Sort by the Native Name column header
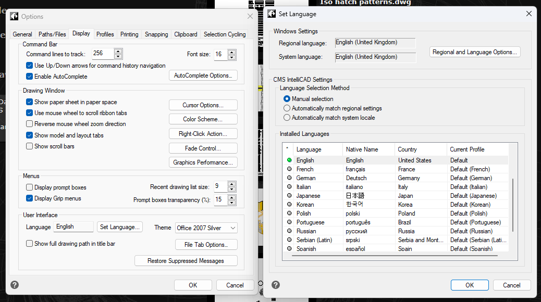The width and height of the screenshot is (541, 302). 369,149
